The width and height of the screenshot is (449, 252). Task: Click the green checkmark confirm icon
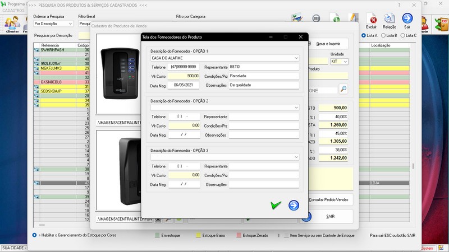276,206
